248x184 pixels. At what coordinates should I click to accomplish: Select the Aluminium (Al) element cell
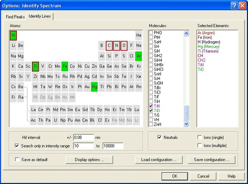click(x=102, y=56)
